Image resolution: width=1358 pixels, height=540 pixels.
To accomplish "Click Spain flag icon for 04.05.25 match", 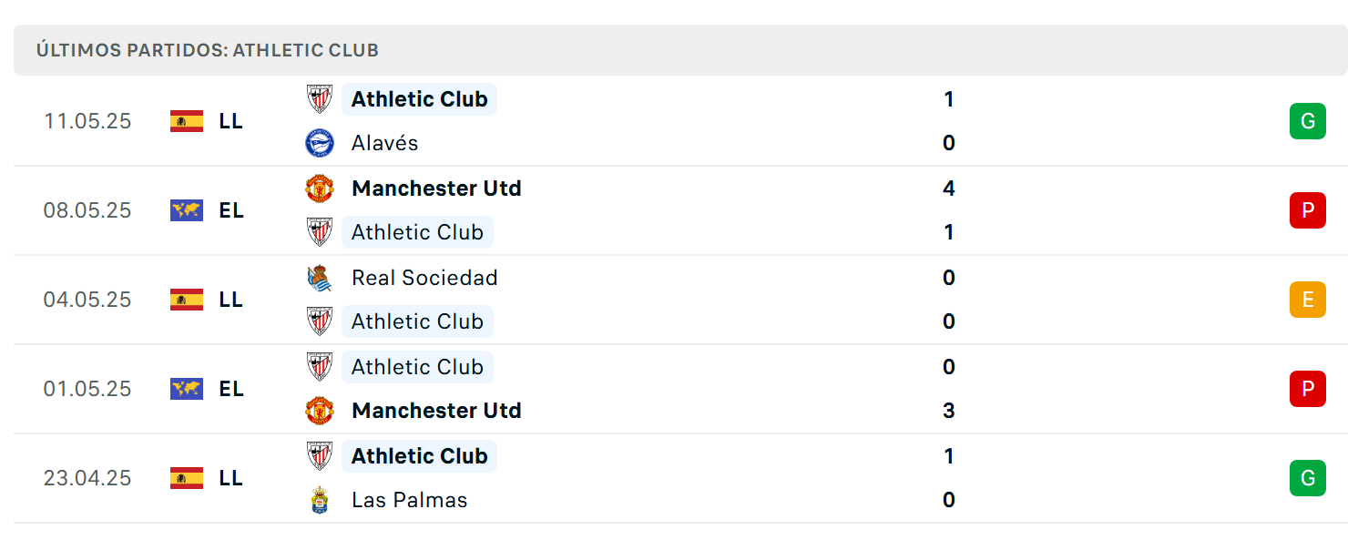I will pyautogui.click(x=187, y=300).
